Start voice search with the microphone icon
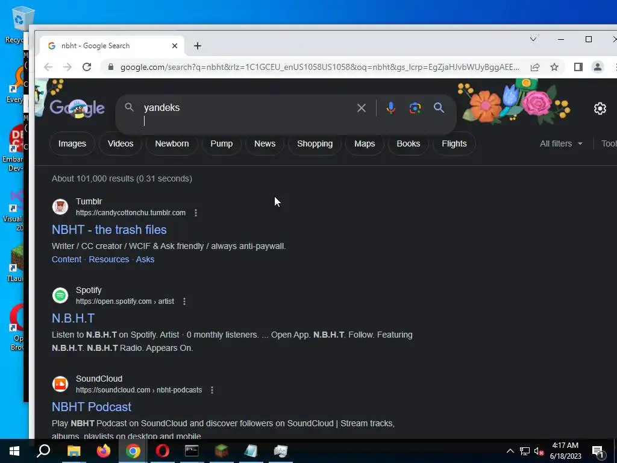Image resolution: width=617 pixels, height=463 pixels. [390, 108]
